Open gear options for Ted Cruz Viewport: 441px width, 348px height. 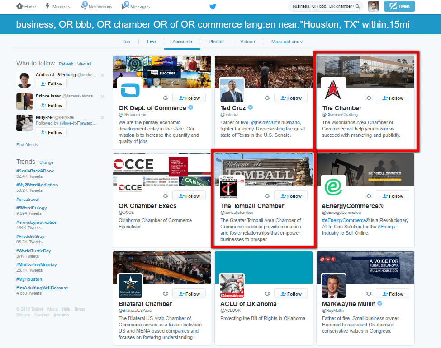tap(267, 98)
